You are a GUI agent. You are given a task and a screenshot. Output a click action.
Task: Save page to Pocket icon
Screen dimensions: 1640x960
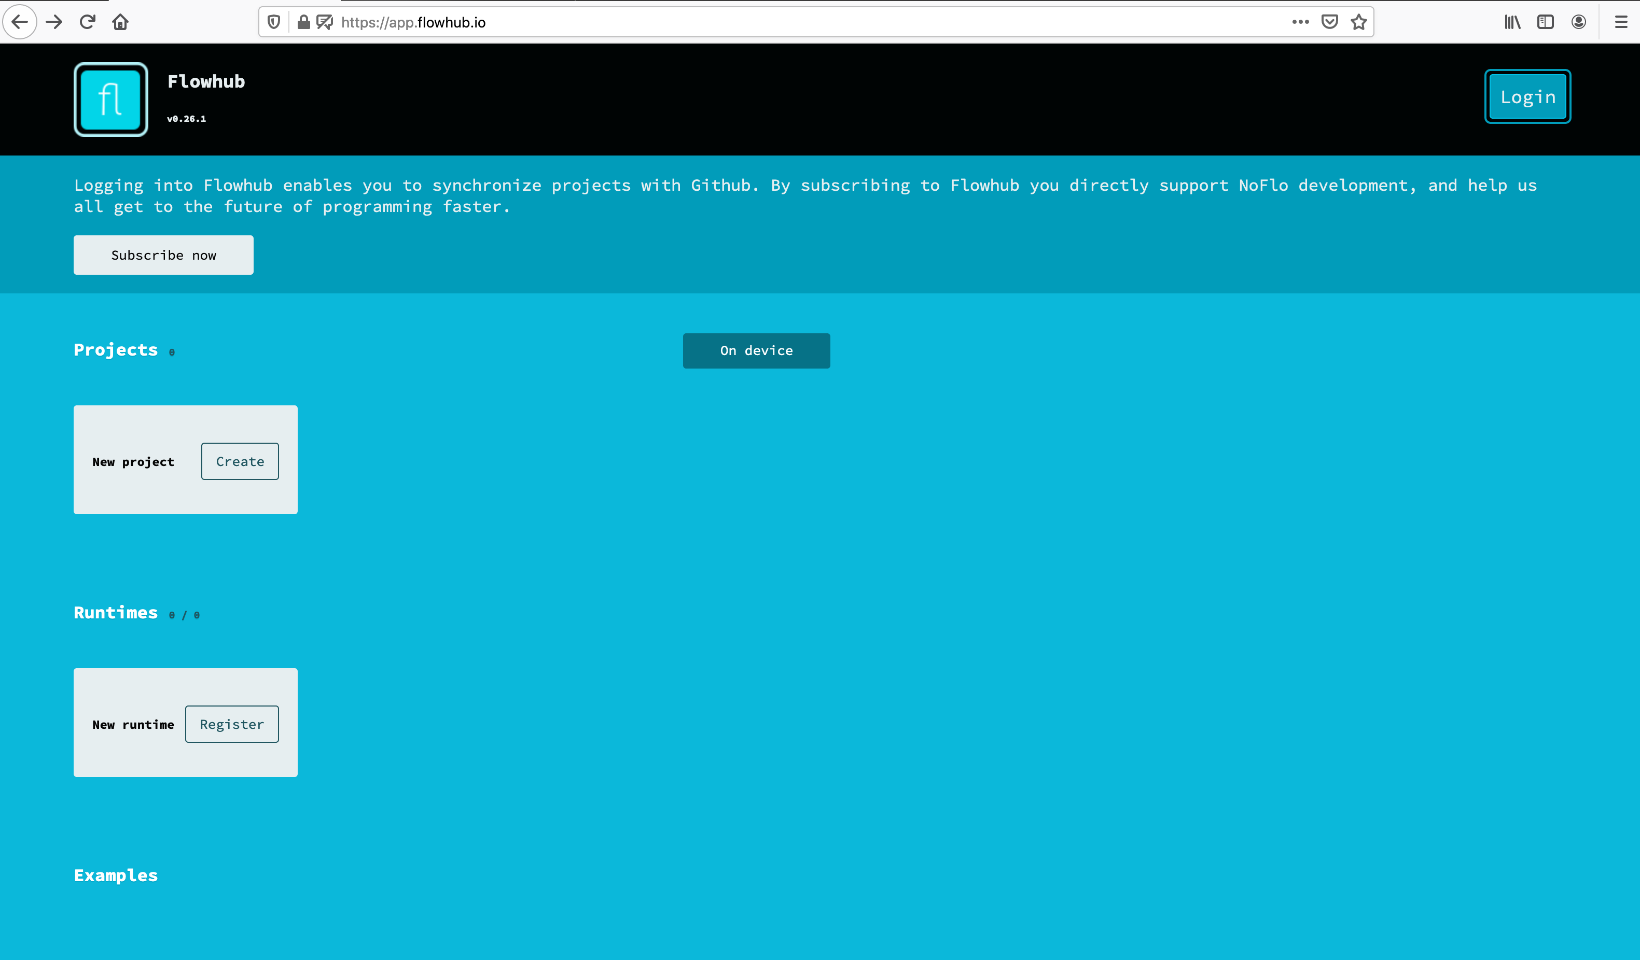[x=1329, y=22]
